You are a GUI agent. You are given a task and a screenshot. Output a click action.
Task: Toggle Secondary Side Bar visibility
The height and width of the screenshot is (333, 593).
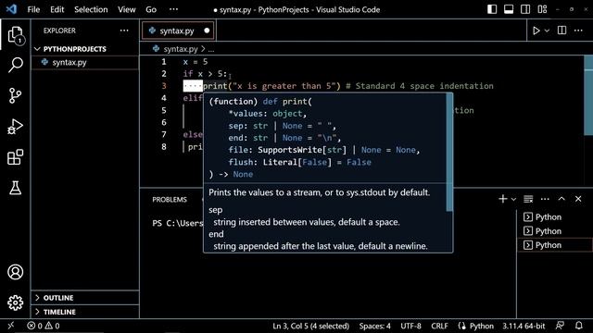coord(525,9)
